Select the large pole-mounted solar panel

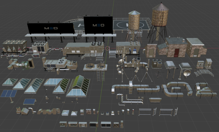pyautogui.click(x=8, y=94)
